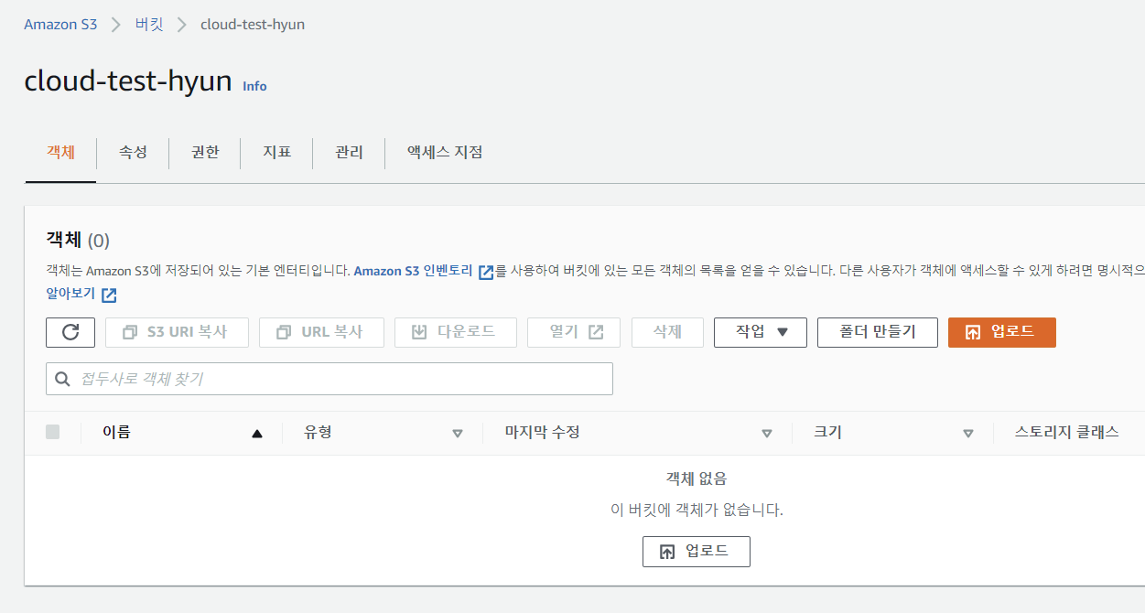Open the 지표 tab
The height and width of the screenshot is (613, 1145).
click(276, 152)
